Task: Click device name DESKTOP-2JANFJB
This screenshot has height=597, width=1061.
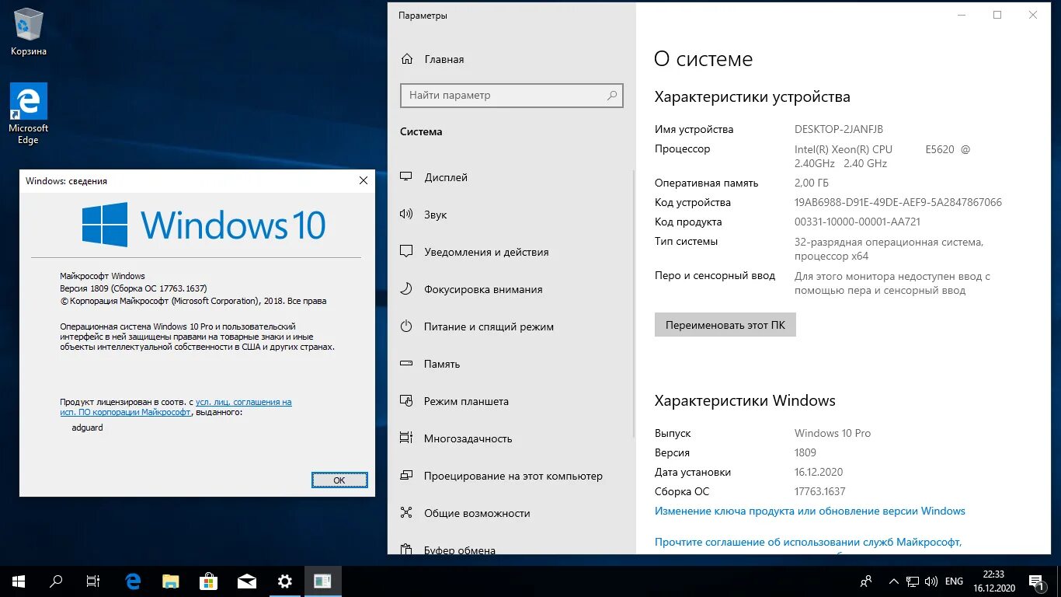Action: pyautogui.click(x=839, y=129)
